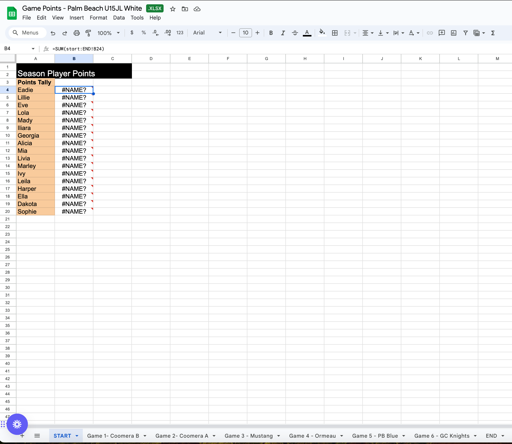The image size is (512, 444).
Task: Increase font size with plus button
Action: tap(258, 33)
